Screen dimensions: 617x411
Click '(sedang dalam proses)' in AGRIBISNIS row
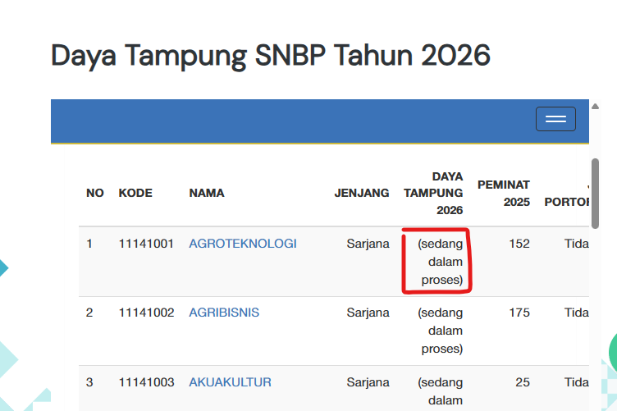click(441, 331)
